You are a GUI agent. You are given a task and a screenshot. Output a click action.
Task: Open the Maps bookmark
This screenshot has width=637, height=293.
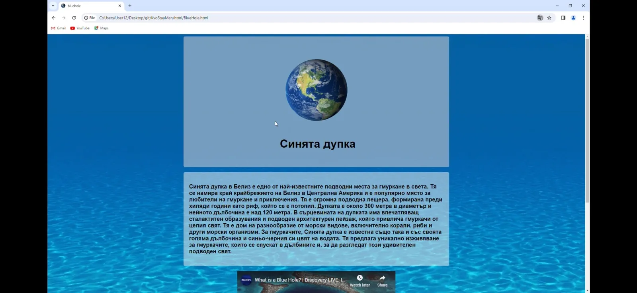[101, 28]
